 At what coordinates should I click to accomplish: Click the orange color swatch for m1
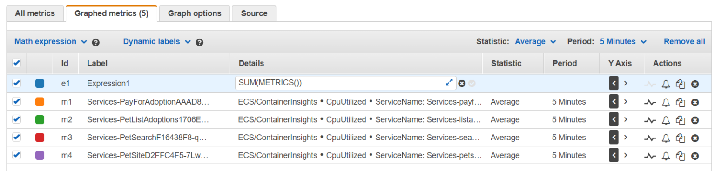[x=40, y=102]
